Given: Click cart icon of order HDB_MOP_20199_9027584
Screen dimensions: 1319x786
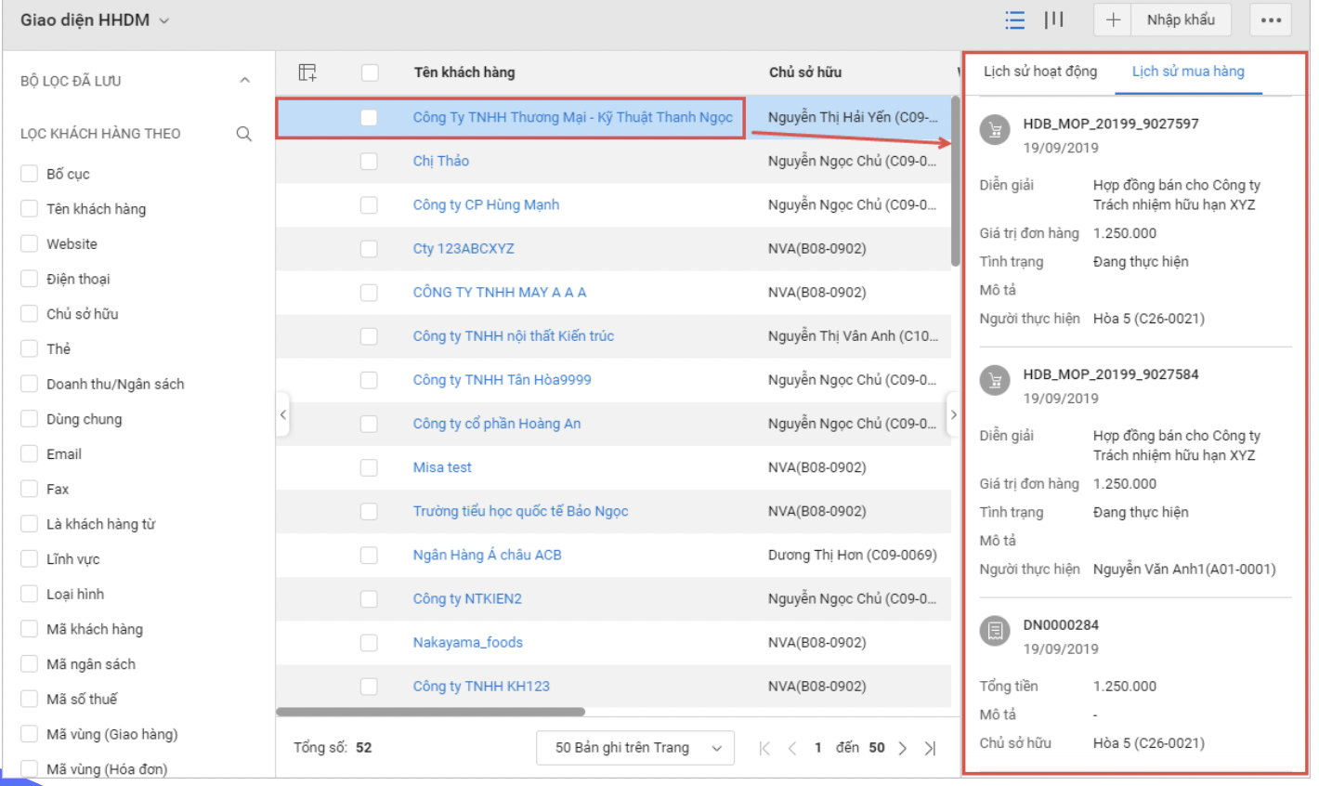Looking at the screenshot, I should (x=995, y=380).
